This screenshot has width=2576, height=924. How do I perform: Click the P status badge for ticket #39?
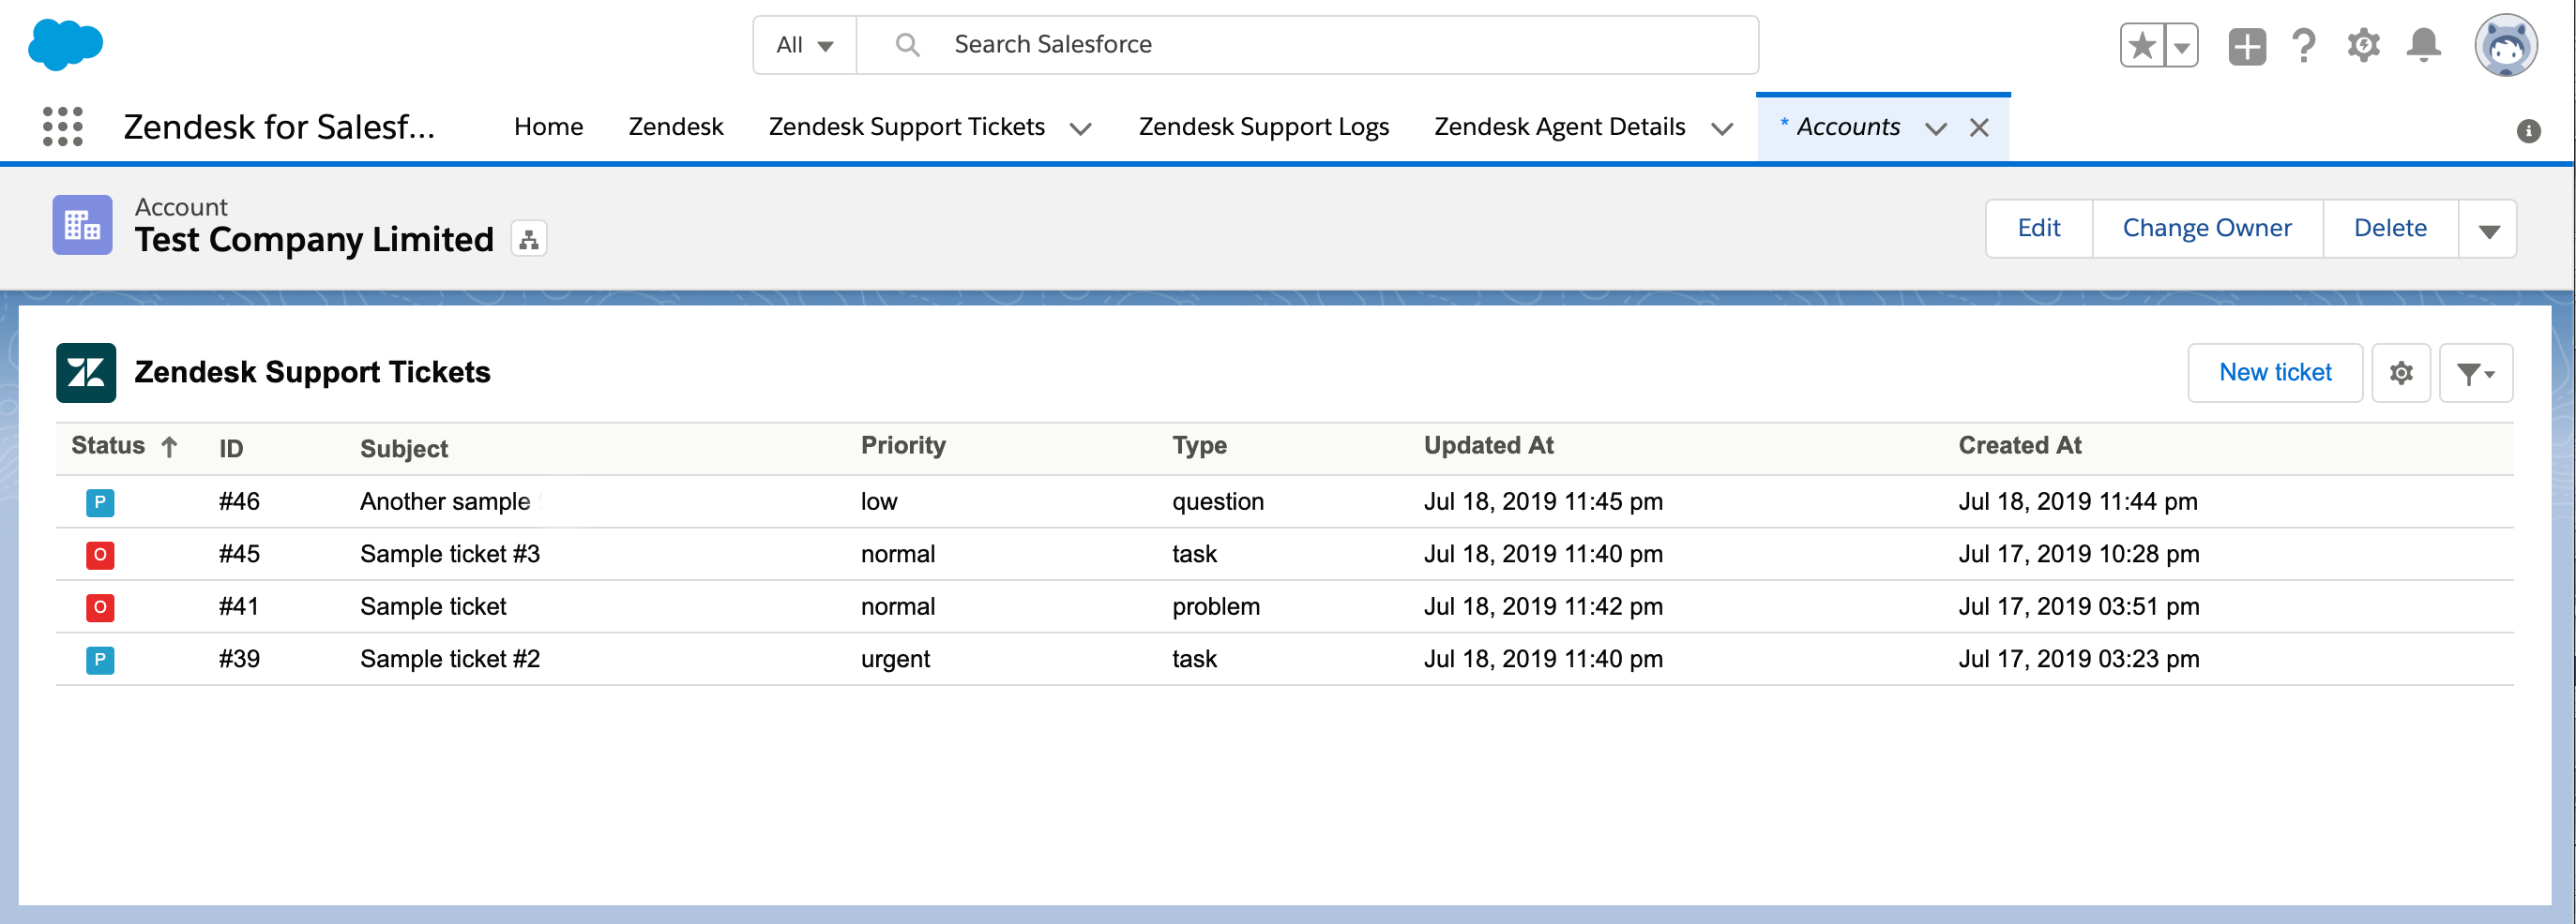point(100,660)
